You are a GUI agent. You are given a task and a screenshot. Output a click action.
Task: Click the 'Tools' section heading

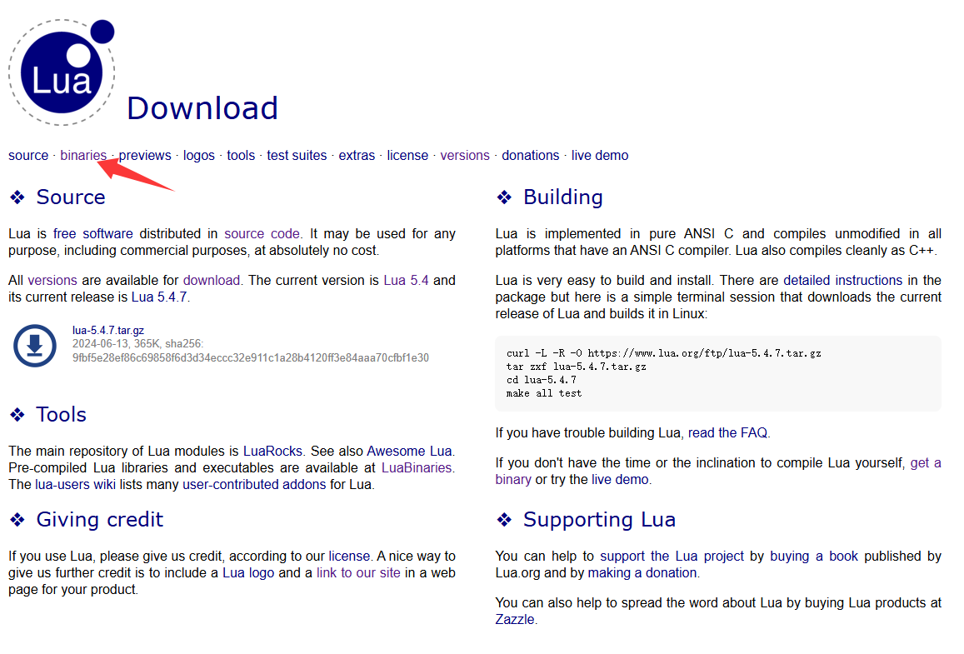pyautogui.click(x=61, y=414)
